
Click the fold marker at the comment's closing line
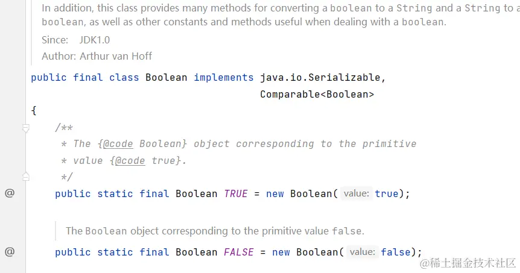click(25, 177)
